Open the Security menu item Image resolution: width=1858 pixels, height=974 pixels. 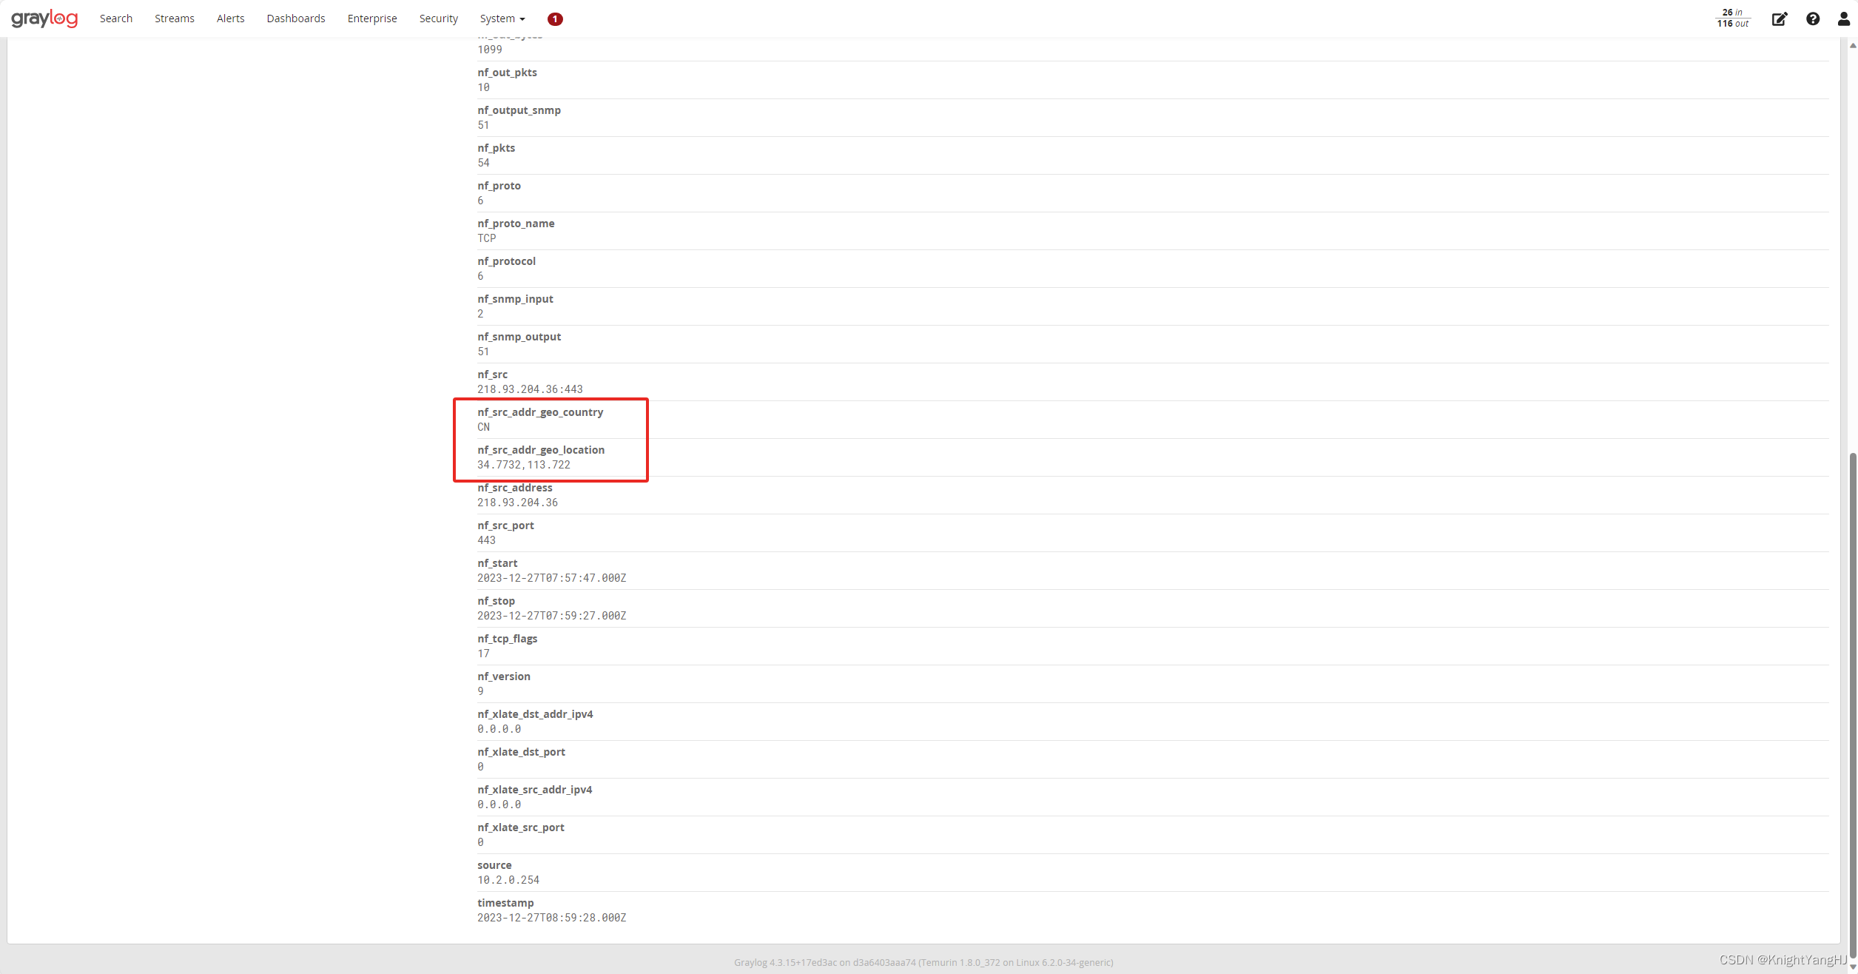pos(439,19)
